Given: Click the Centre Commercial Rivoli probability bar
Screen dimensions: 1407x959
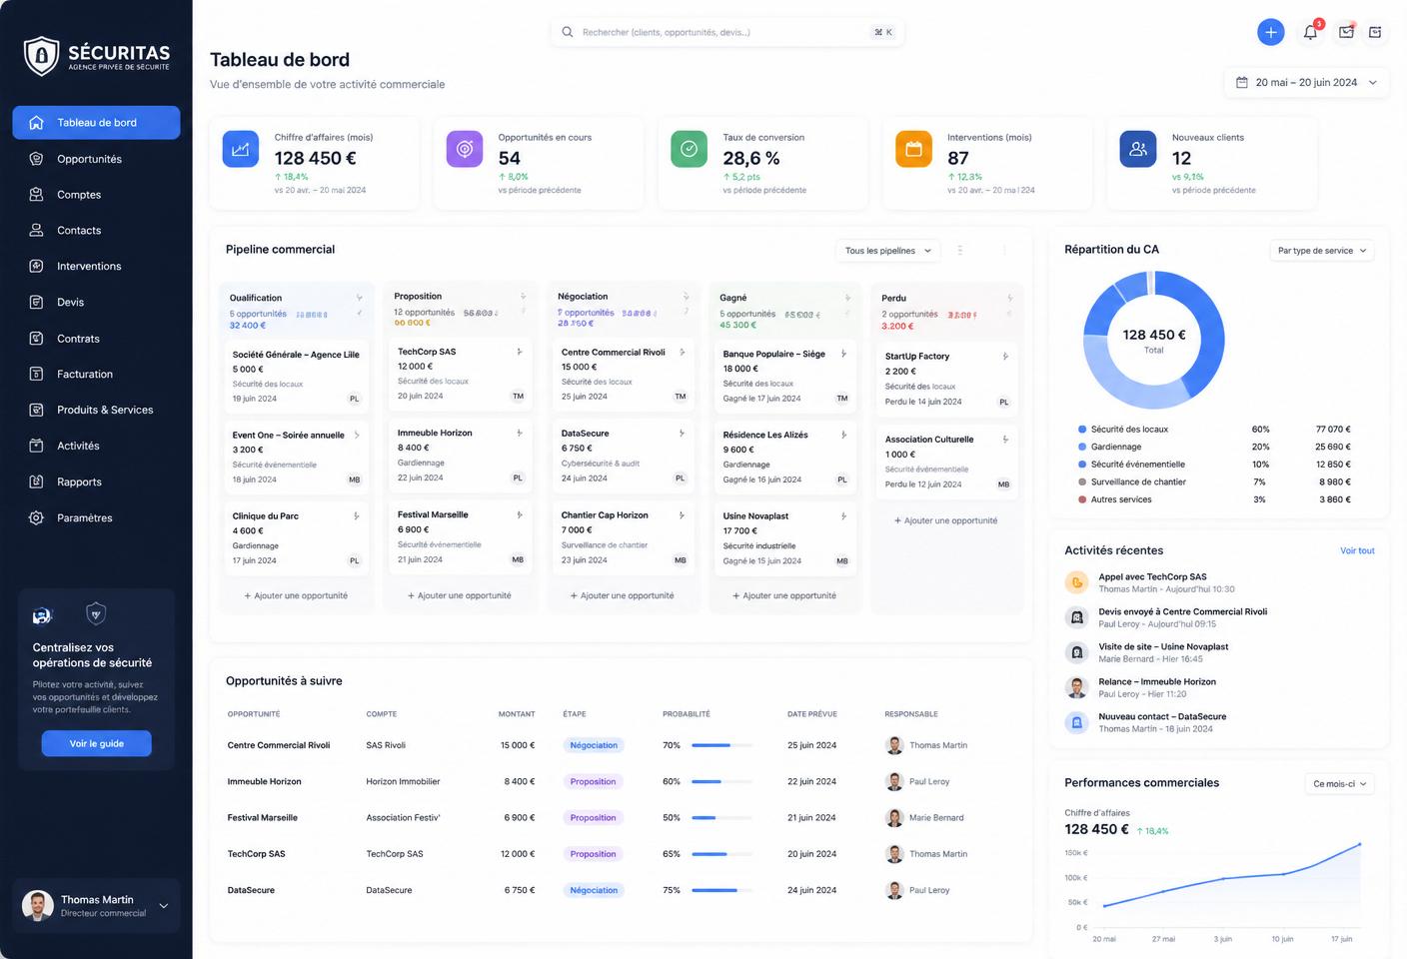Looking at the screenshot, I should tap(723, 745).
